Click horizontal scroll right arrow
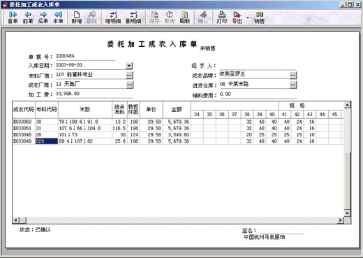The image size is (363, 258). tap(341, 220)
